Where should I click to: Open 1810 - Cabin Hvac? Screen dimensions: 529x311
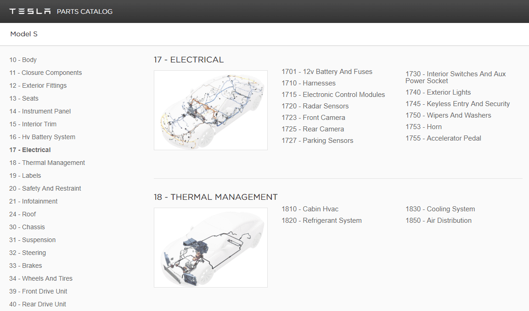coord(310,209)
